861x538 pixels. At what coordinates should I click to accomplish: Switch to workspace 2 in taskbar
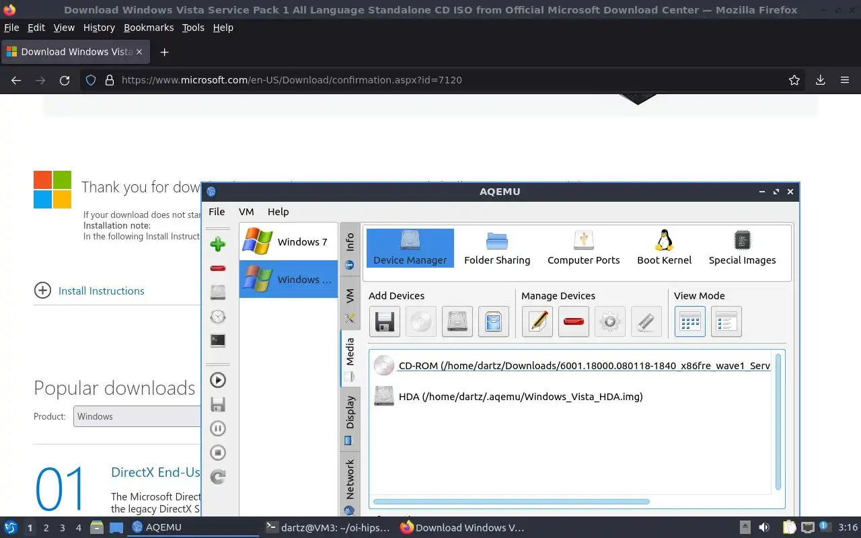pos(46,528)
